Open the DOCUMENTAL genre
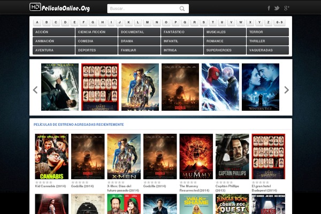321x214 pixels. pos(139,32)
